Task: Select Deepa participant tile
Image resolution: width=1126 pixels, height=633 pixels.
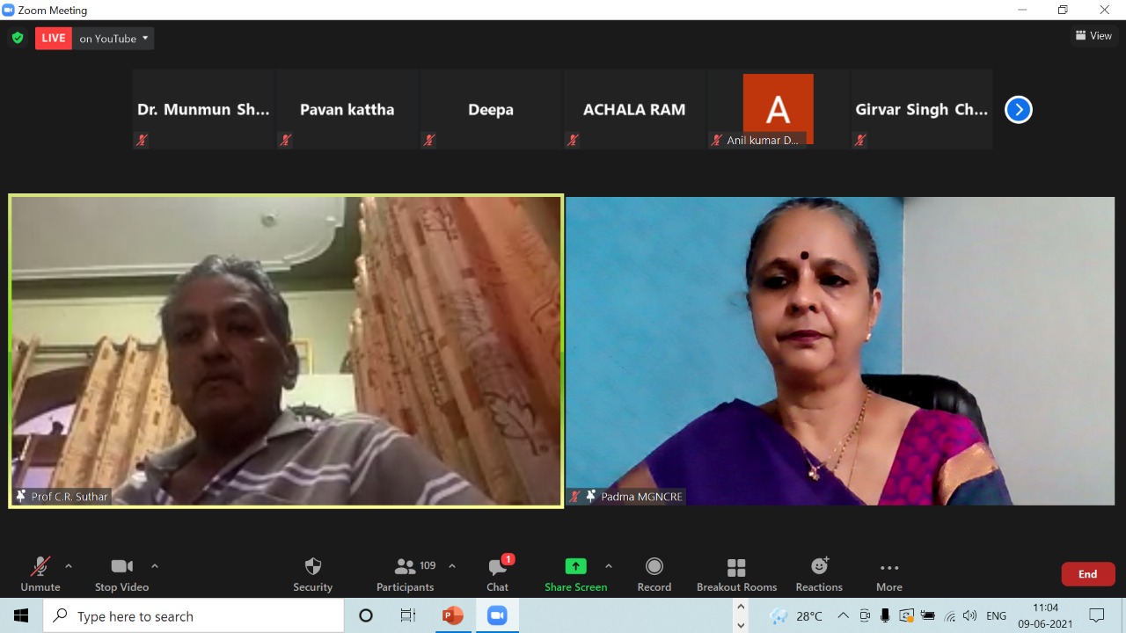Action: point(491,110)
